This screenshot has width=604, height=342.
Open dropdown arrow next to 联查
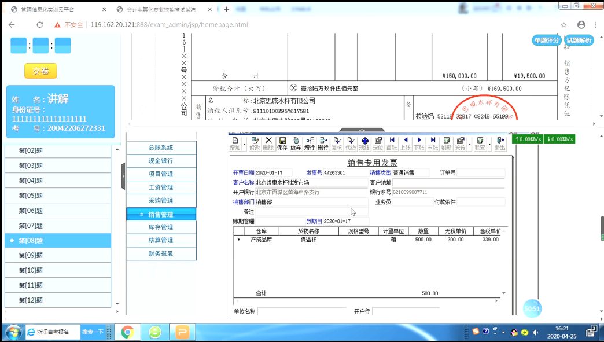(x=489, y=144)
